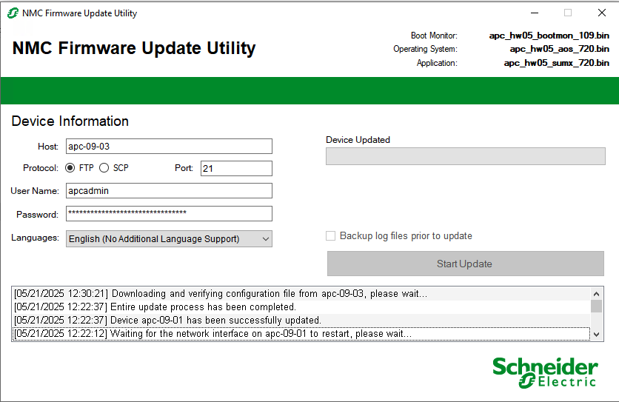This screenshot has height=402, width=619.
Task: Click the 'Application:' label
Action: click(x=437, y=63)
